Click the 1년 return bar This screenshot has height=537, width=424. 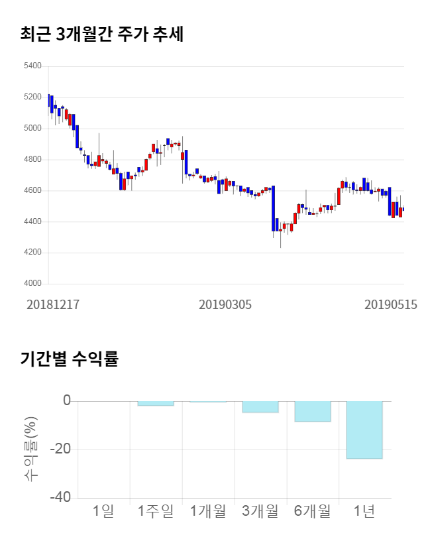pos(364,430)
